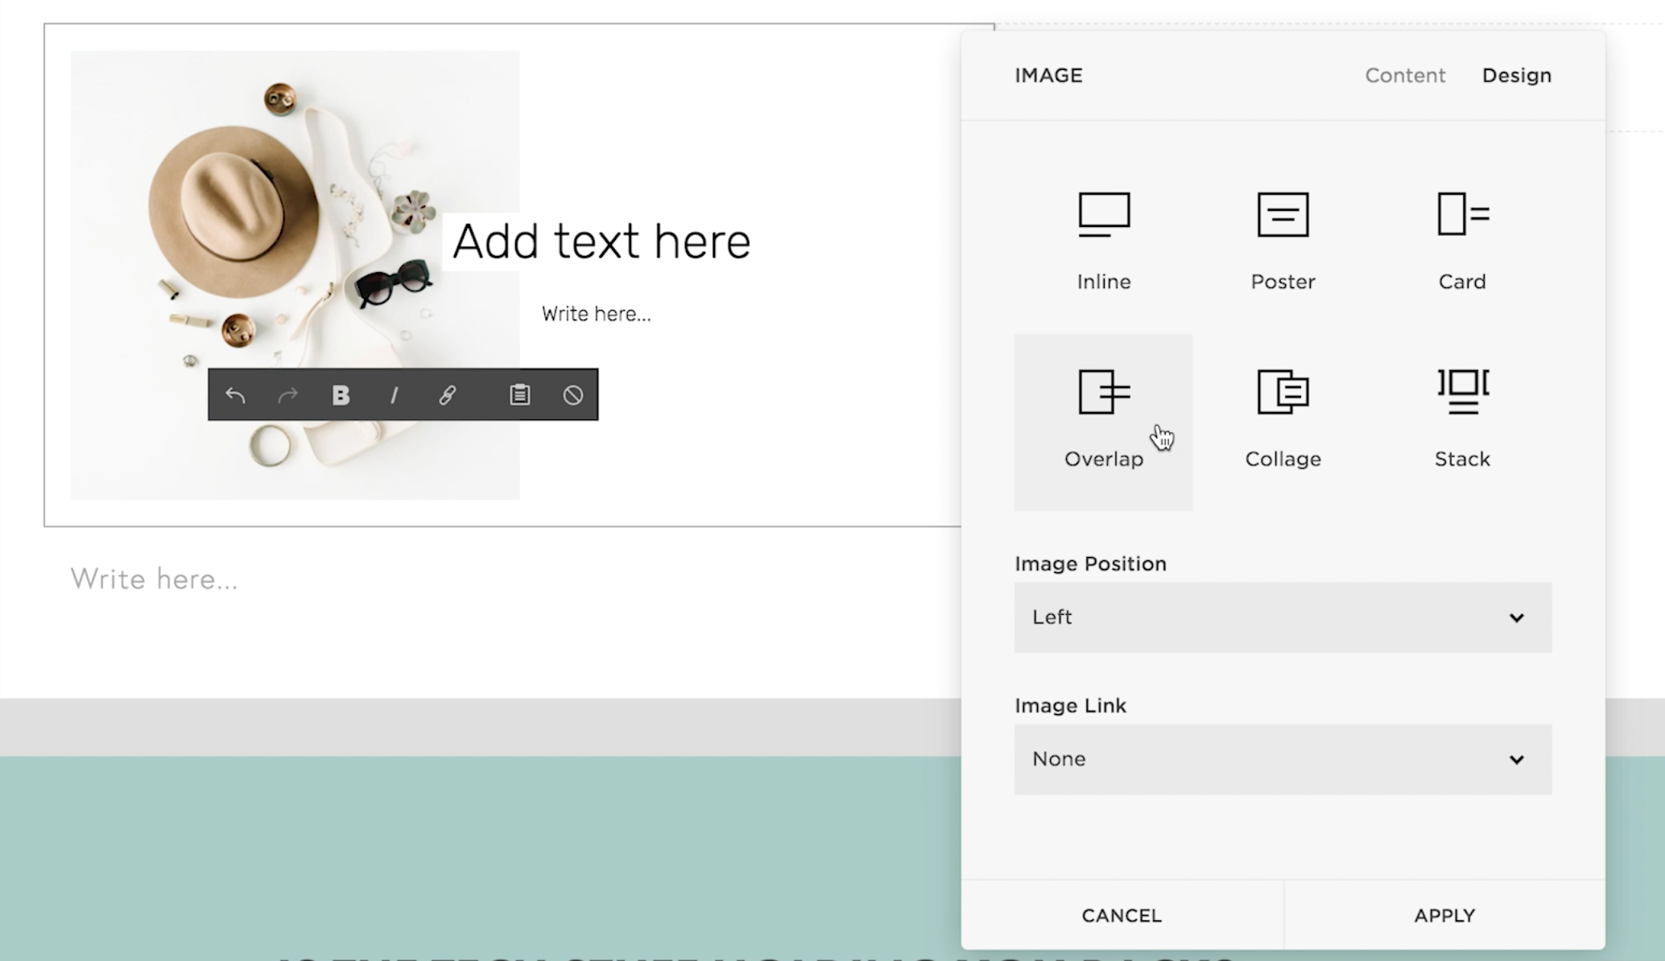Screen dimensions: 1665x961
Task: Select the Card image layout
Action: click(1461, 237)
